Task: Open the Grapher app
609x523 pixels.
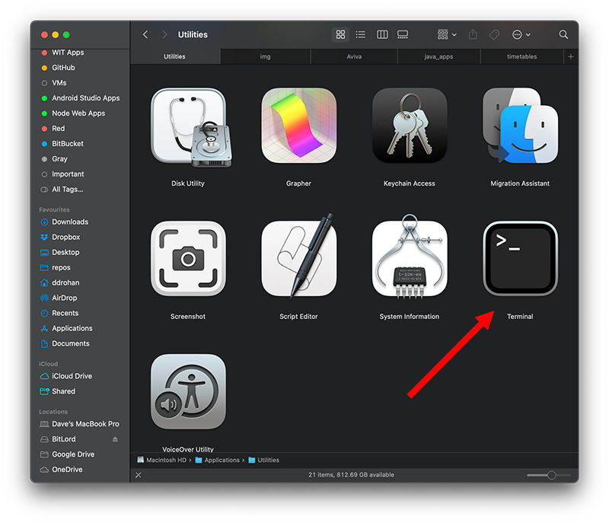Action: tap(298, 126)
